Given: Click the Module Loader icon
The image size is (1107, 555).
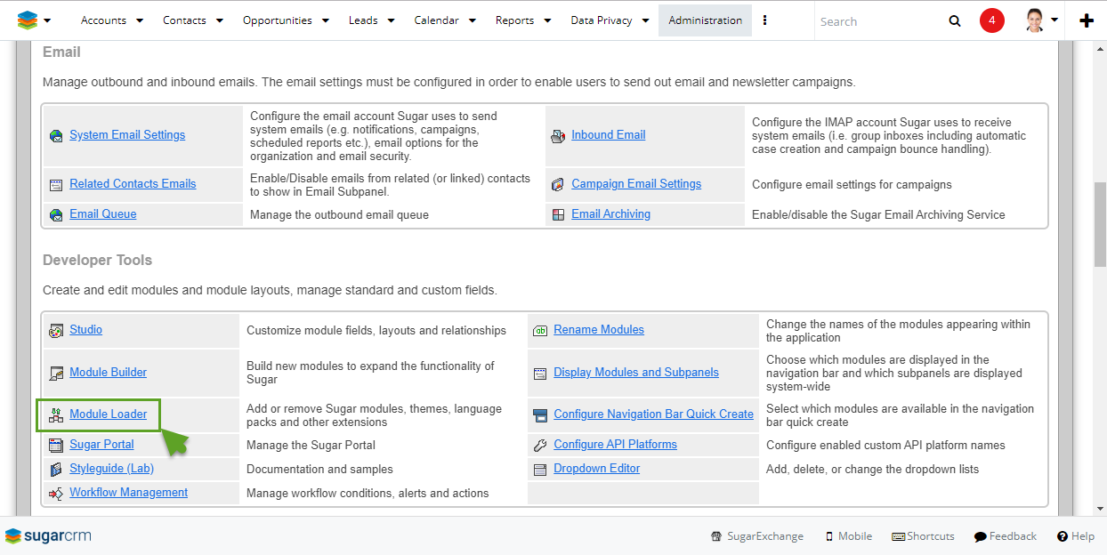Looking at the screenshot, I should coord(57,415).
